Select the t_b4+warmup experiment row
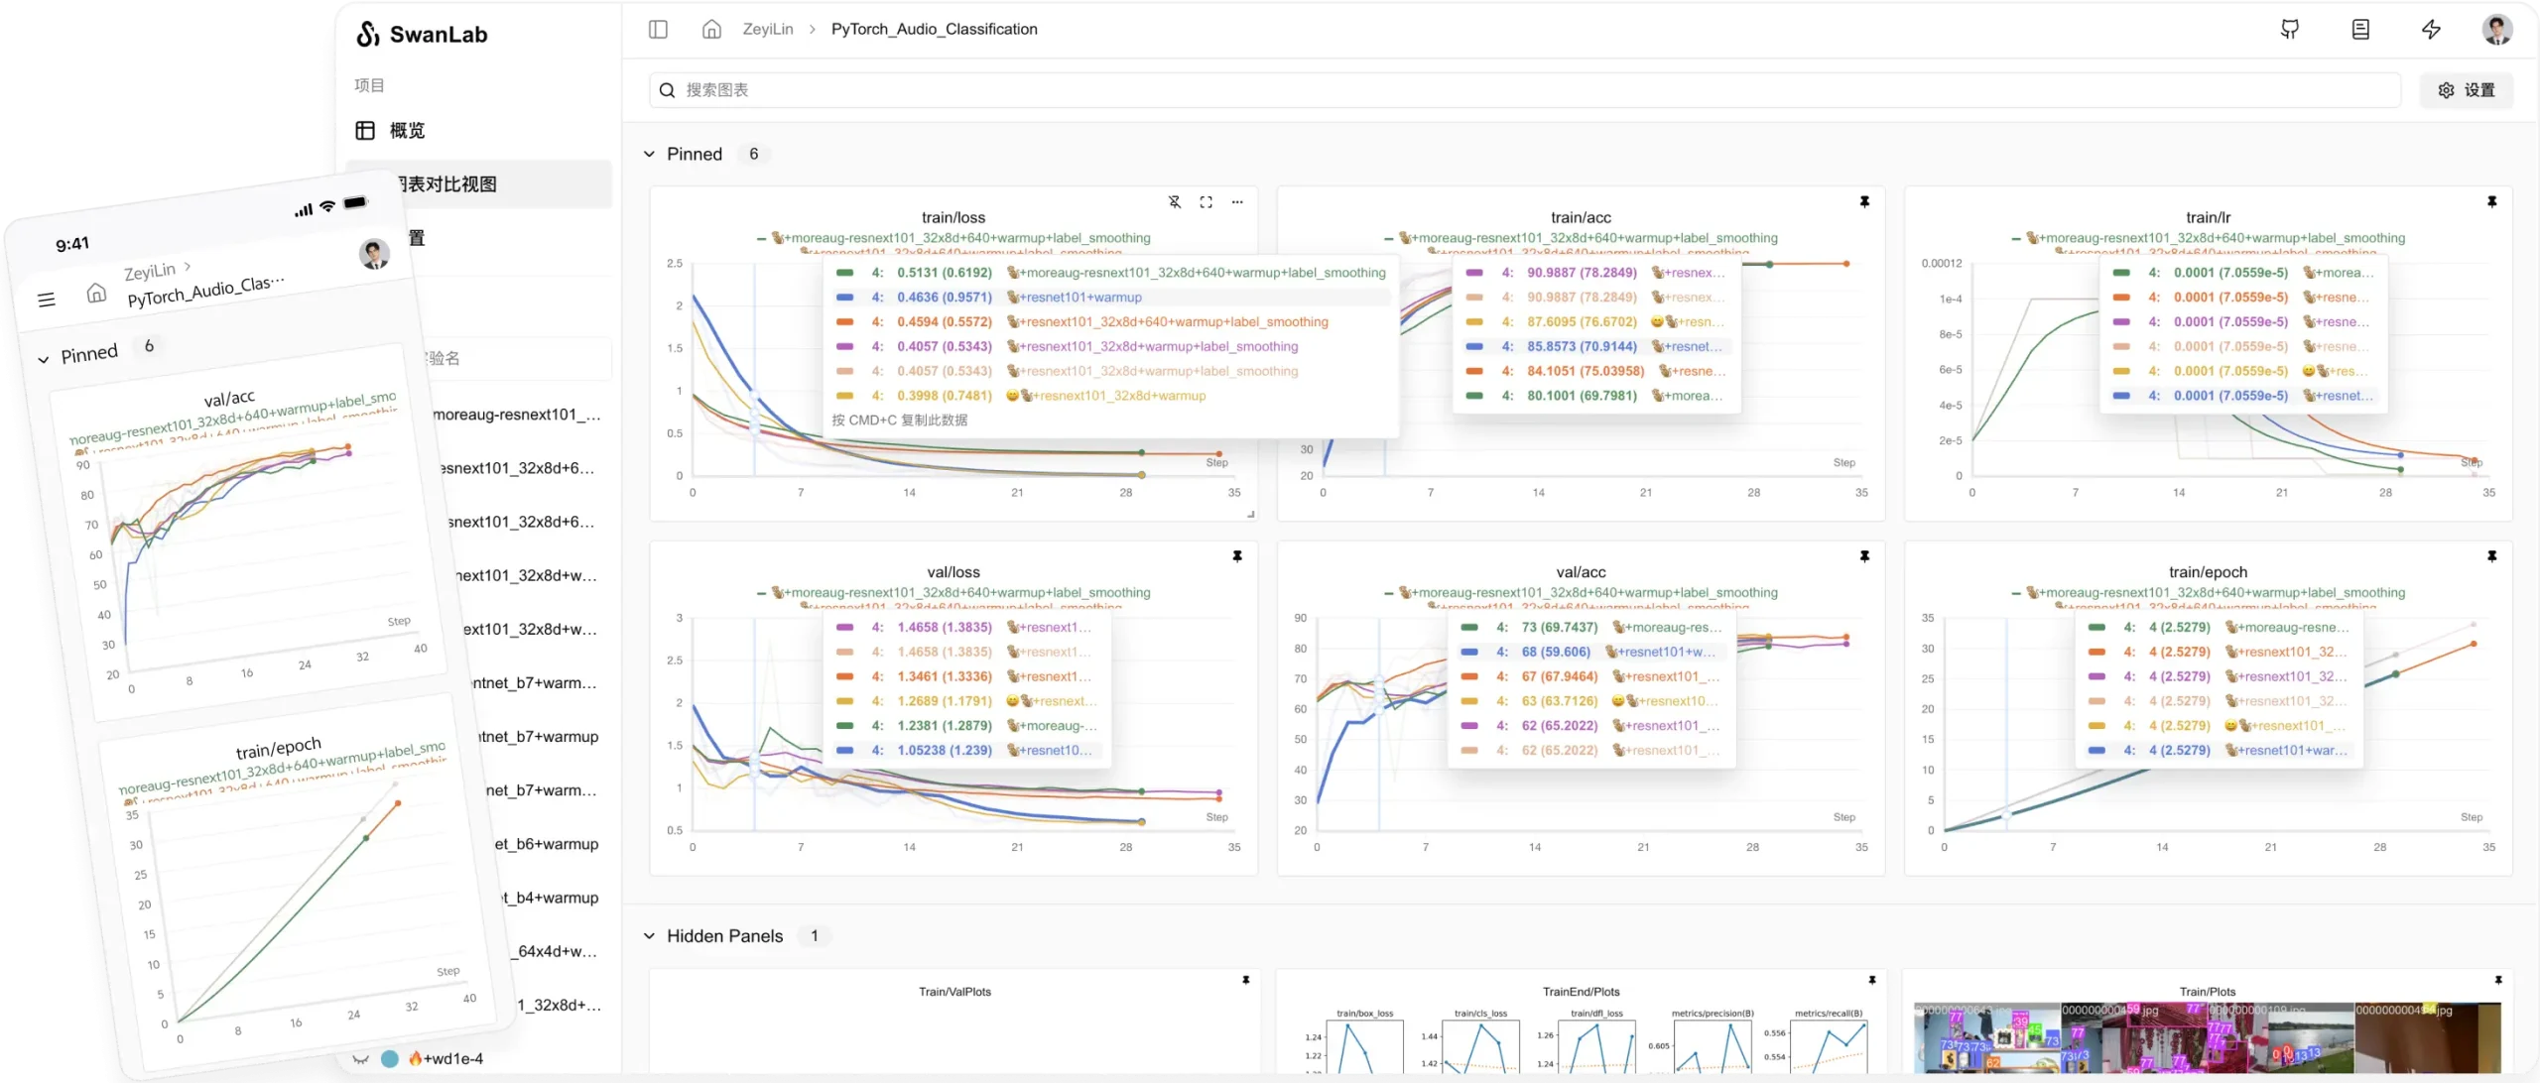This screenshot has width=2540, height=1083. point(551,898)
